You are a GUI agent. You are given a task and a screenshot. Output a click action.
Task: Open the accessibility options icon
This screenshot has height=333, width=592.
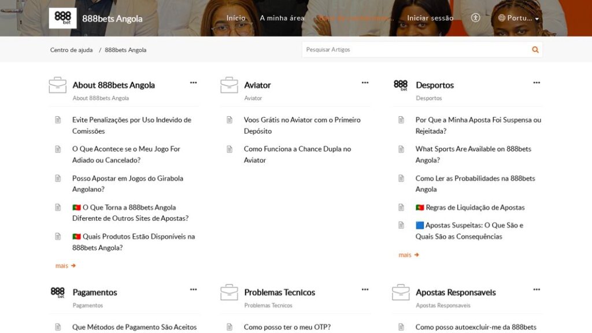[x=475, y=18]
